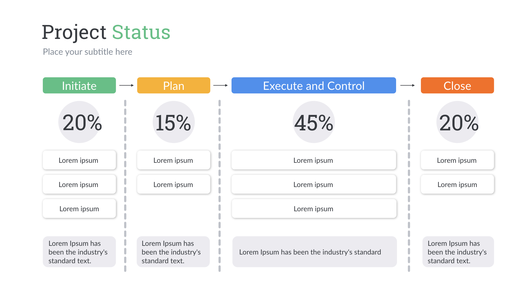Select the 15% circle under Plan
Image resolution: width=523 pixels, height=294 pixels.
[174, 122]
